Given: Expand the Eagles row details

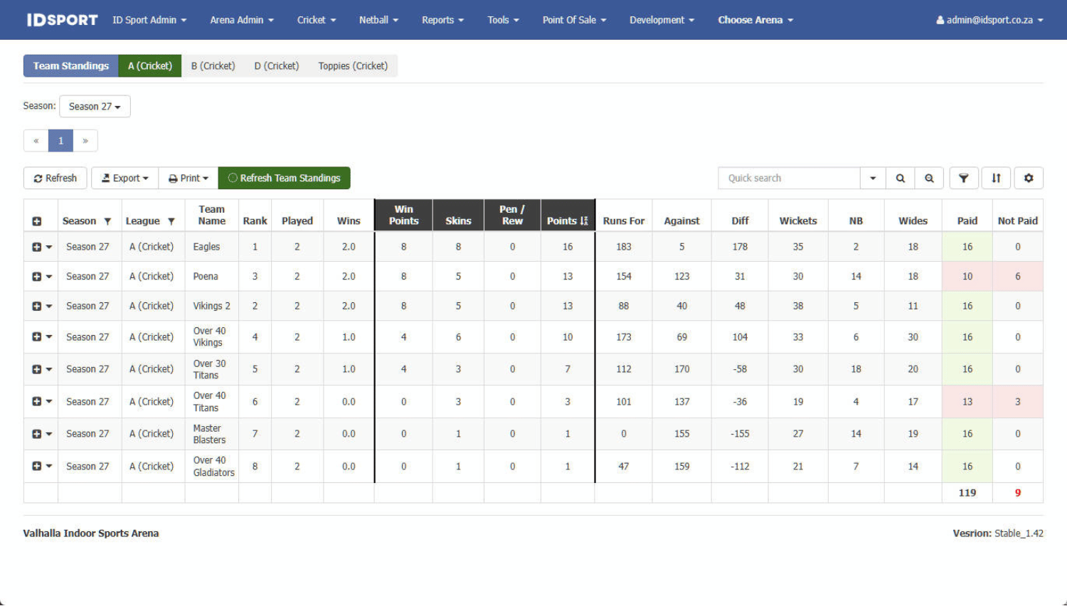Looking at the screenshot, I should coord(36,247).
